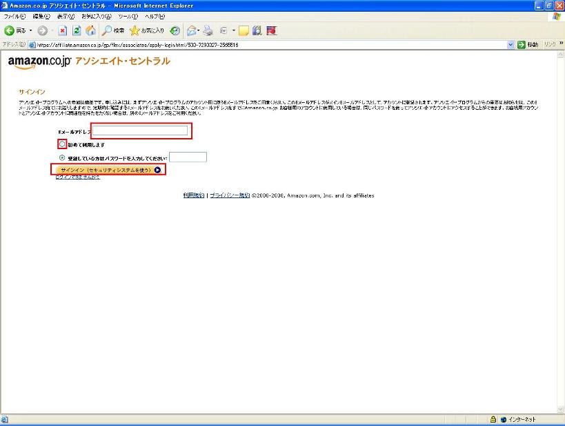Open the ファイル(F) menu
This screenshot has width=565, height=426.
pyautogui.click(x=14, y=17)
